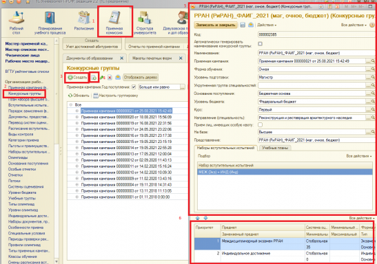
Task: Click the copy-item icon next to Создать
Action: point(94,78)
